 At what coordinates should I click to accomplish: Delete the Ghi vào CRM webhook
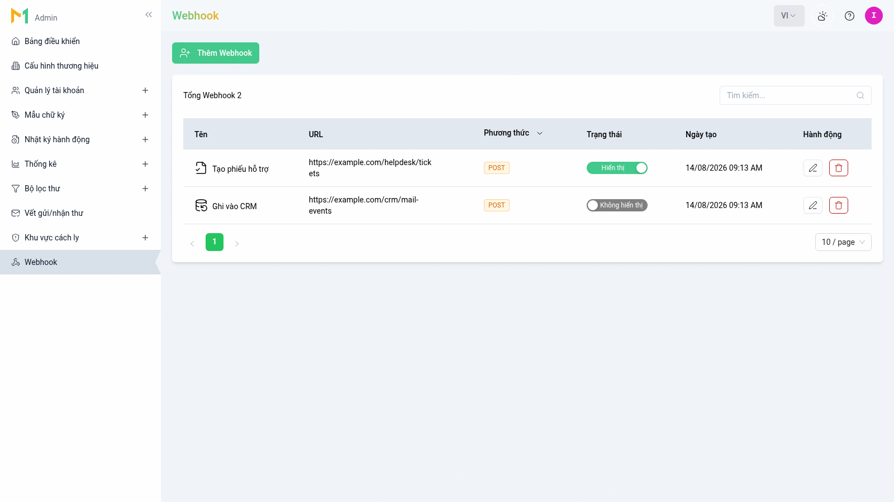839,205
